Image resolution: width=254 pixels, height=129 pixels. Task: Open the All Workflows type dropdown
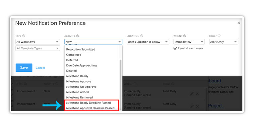[x=37, y=42]
